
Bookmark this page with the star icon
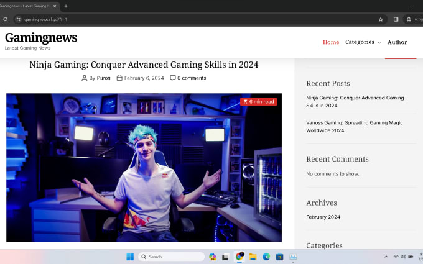click(x=381, y=19)
